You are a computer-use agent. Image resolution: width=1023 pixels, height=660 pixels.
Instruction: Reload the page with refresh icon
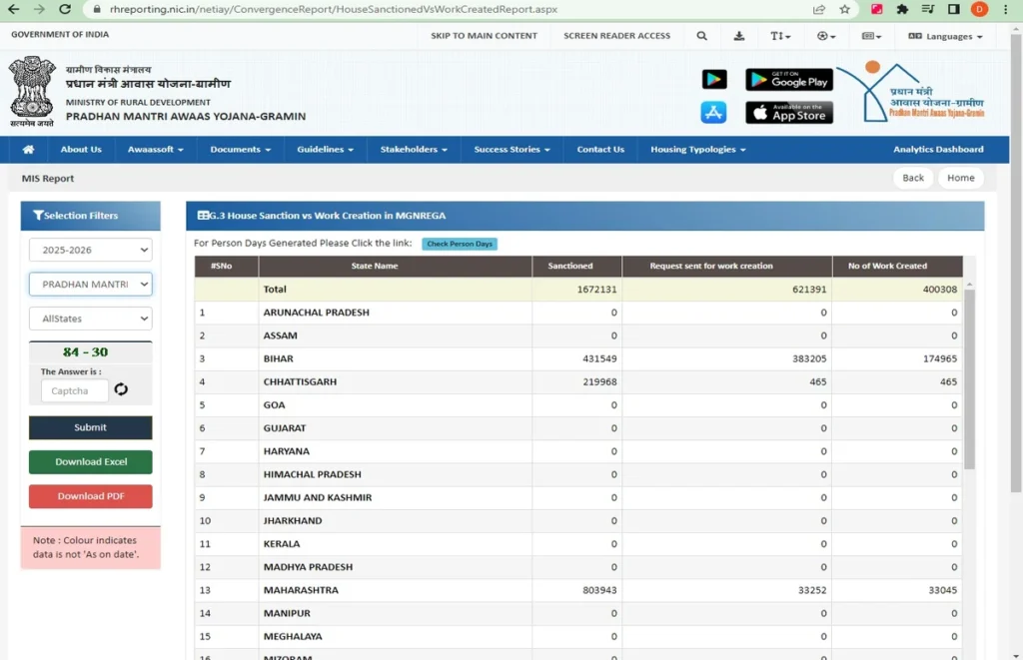click(65, 9)
